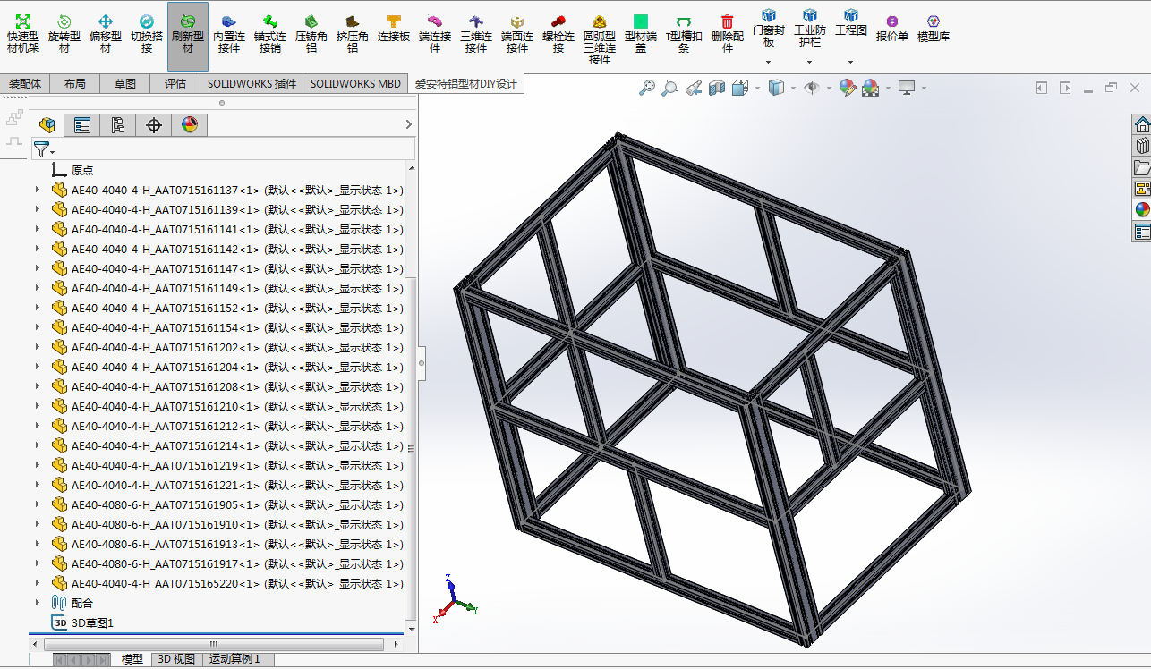Open the 工程图 dropdown menu

[850, 63]
